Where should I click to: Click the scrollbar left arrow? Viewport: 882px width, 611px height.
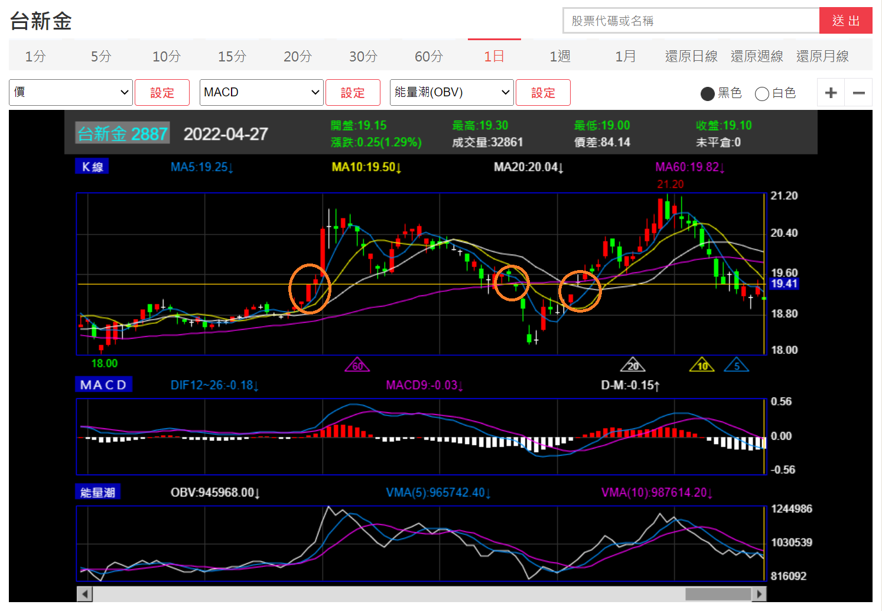point(85,594)
